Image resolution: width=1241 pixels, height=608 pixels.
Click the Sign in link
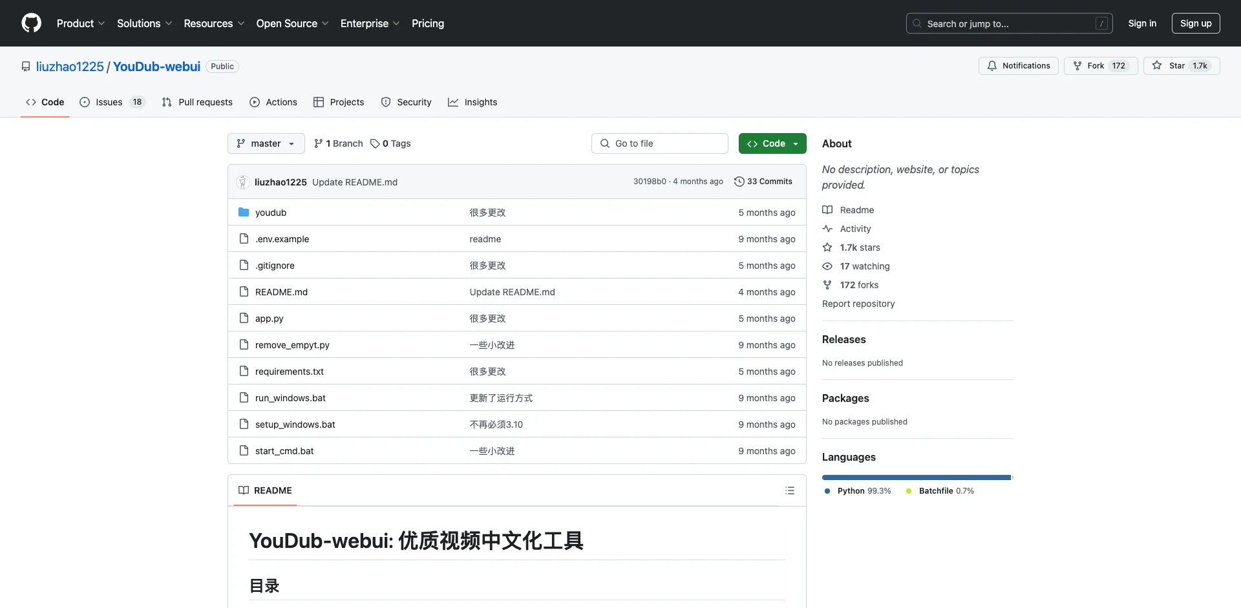pos(1142,23)
